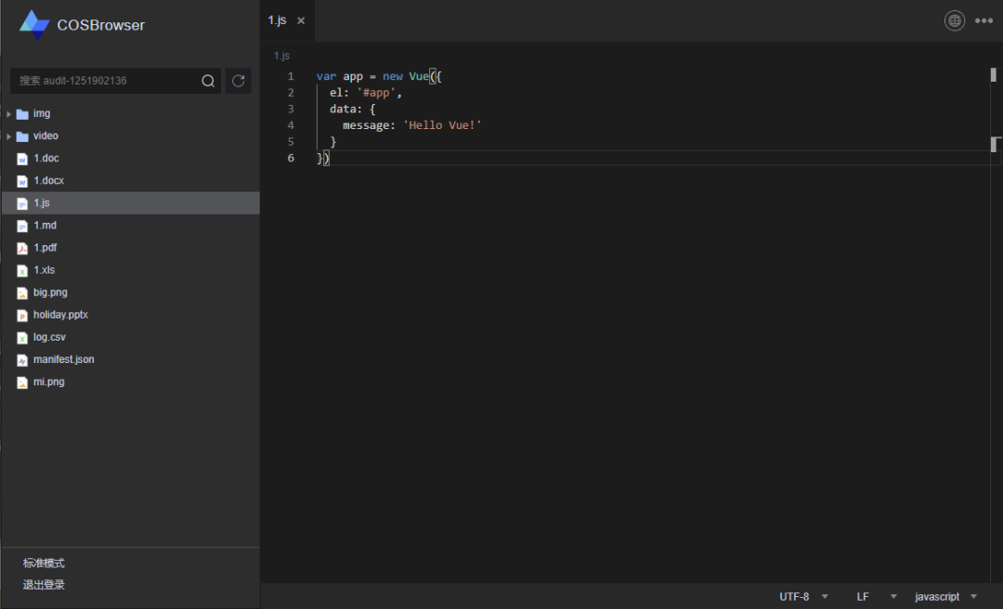Screen dimensions: 1003x609
Task: Click the file icon of 1.js
Action: tap(22, 203)
